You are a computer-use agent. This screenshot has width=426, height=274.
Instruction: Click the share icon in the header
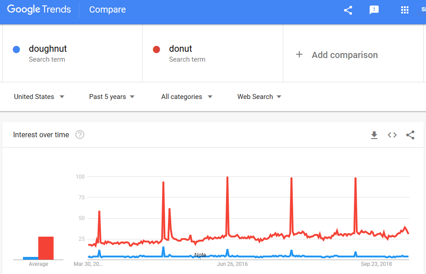coord(348,10)
